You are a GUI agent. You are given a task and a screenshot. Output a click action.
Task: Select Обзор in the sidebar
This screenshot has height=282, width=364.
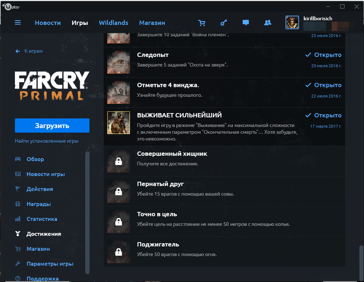point(35,159)
